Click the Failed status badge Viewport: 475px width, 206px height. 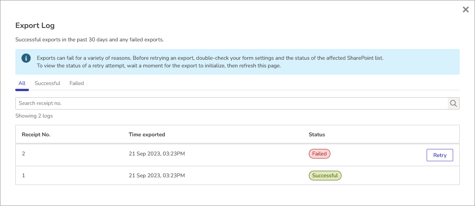click(x=320, y=154)
